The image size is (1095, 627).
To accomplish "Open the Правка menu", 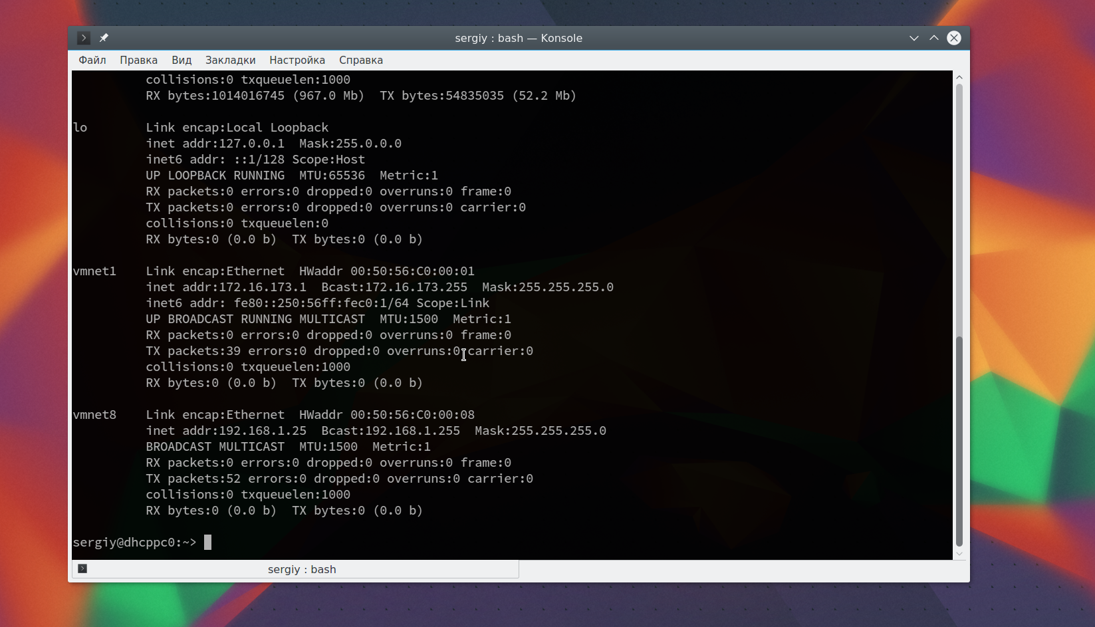I will [x=138, y=60].
